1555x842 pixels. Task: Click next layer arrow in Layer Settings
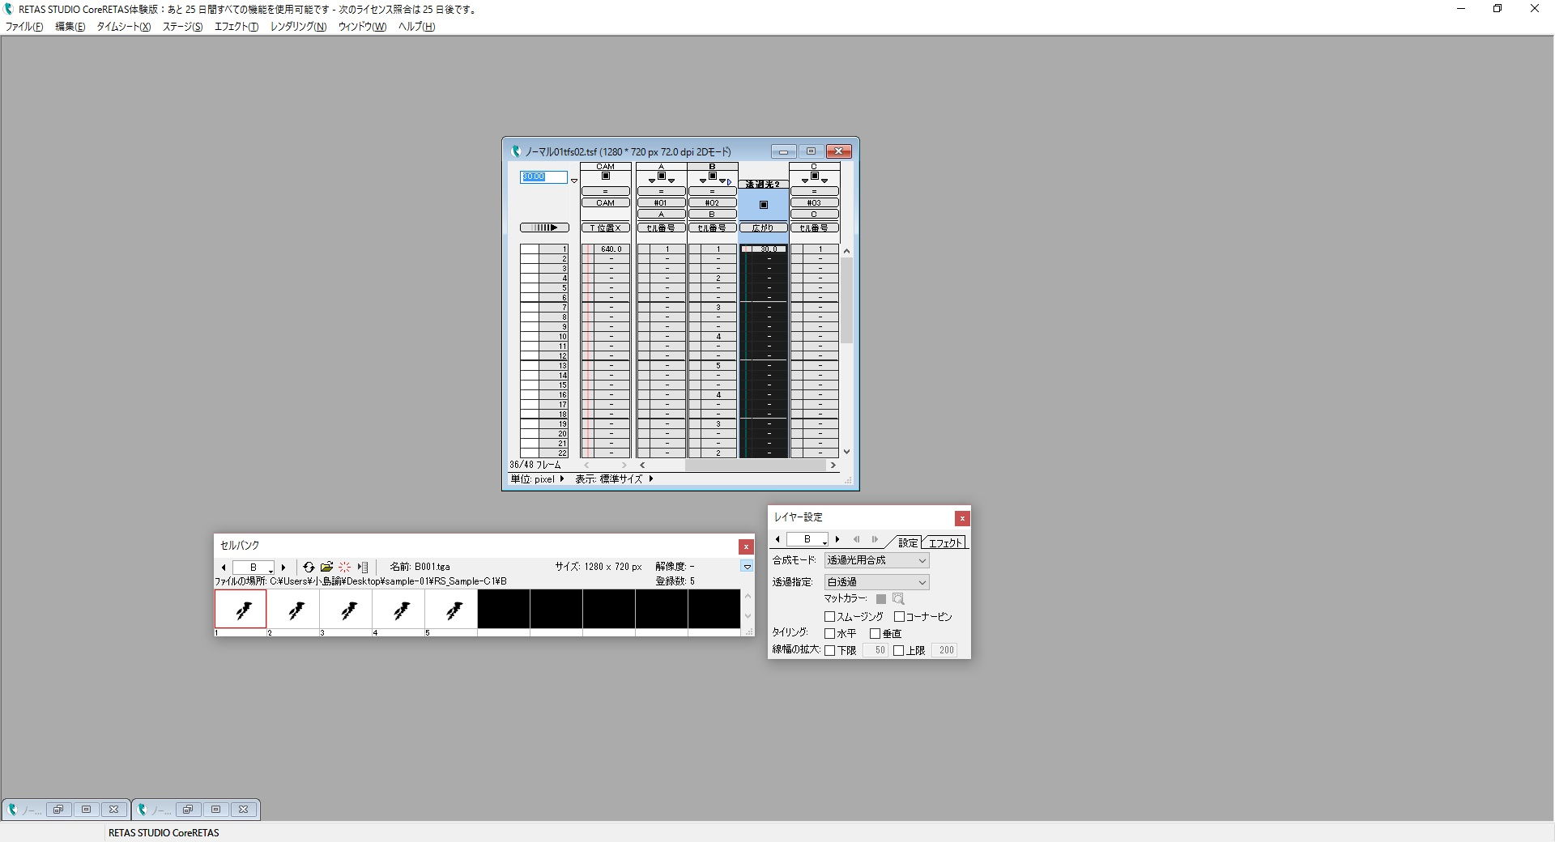click(837, 539)
